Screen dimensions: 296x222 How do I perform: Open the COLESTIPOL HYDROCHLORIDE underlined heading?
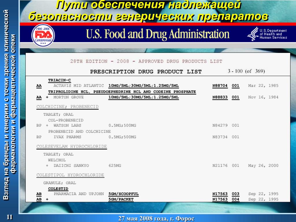point(70,175)
